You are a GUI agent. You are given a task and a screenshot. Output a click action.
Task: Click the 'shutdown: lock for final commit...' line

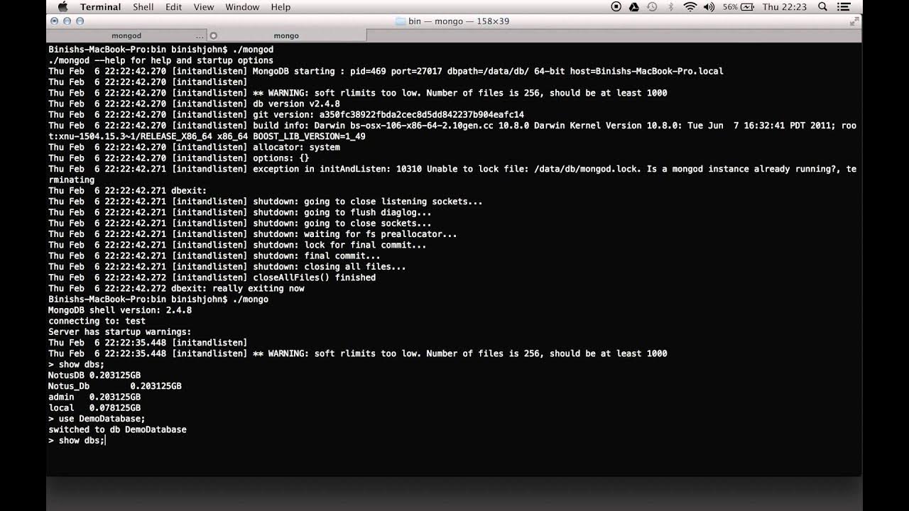click(x=237, y=245)
